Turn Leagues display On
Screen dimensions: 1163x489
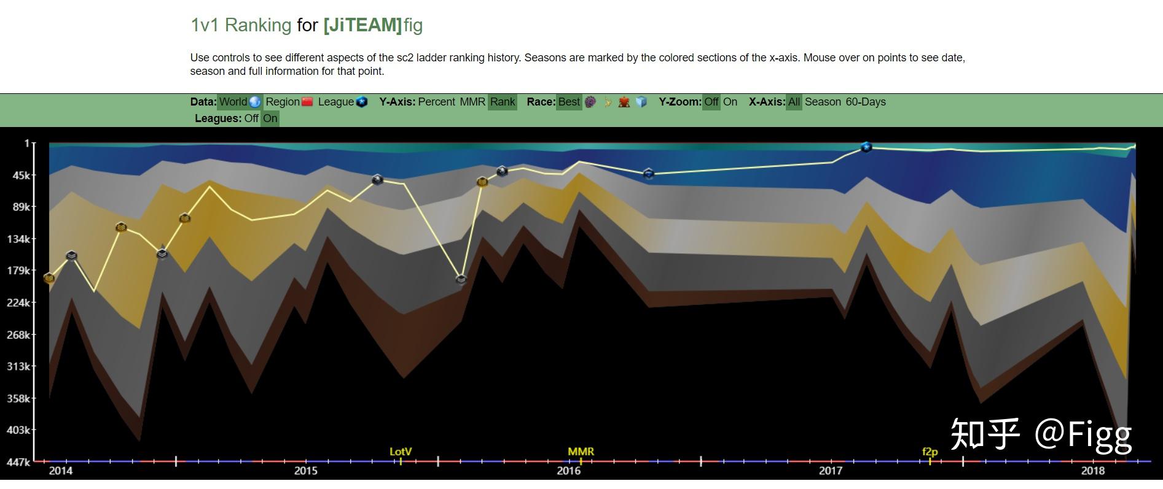tap(270, 118)
